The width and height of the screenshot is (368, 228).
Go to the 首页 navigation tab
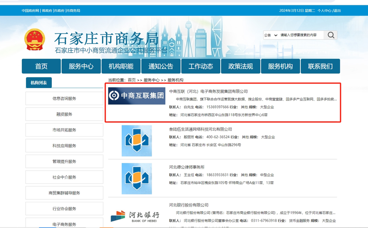click(41, 66)
